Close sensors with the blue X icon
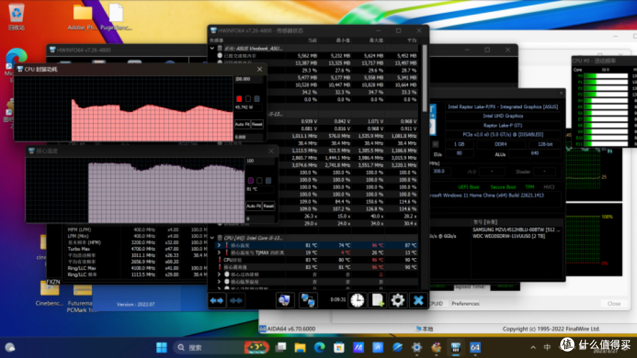This screenshot has width=637, height=358. [418, 300]
